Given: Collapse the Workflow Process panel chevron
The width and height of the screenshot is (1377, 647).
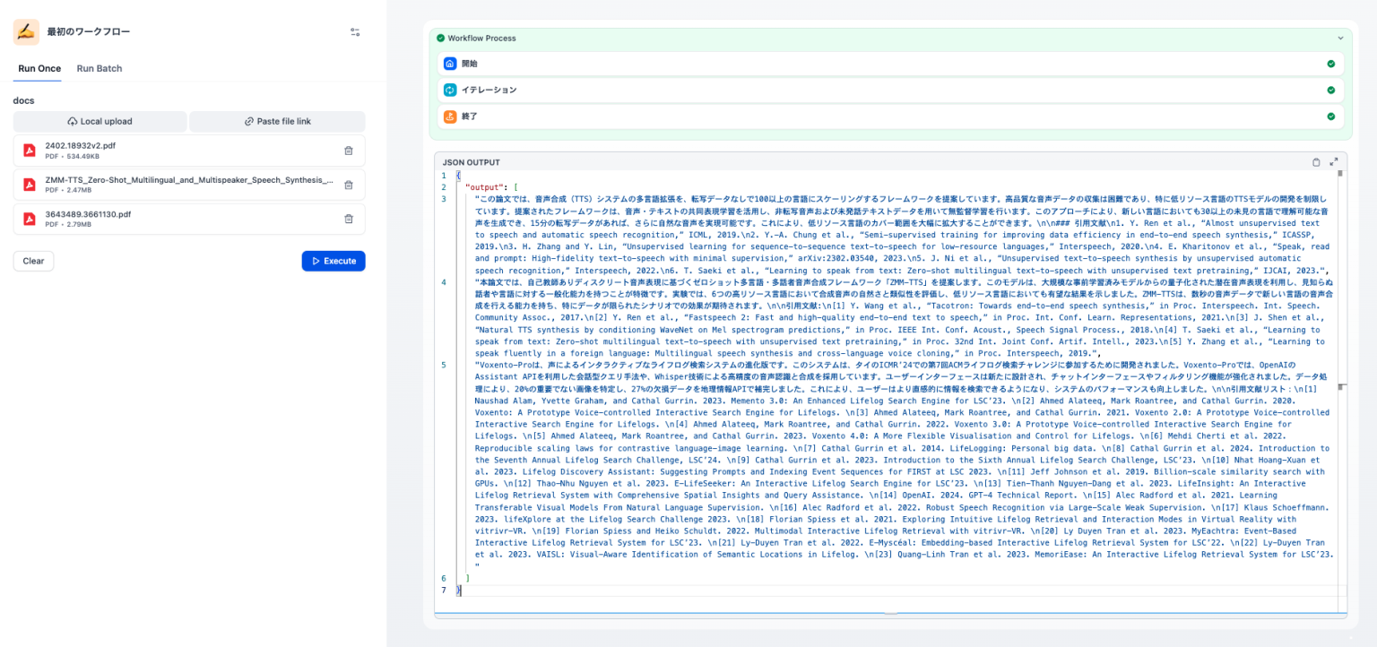Looking at the screenshot, I should point(1340,39).
